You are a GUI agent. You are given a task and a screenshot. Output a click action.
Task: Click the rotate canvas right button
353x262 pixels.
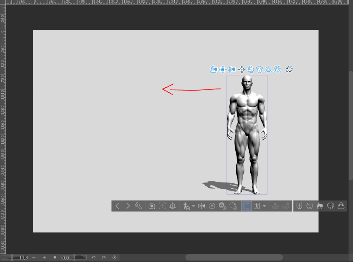click(104, 258)
